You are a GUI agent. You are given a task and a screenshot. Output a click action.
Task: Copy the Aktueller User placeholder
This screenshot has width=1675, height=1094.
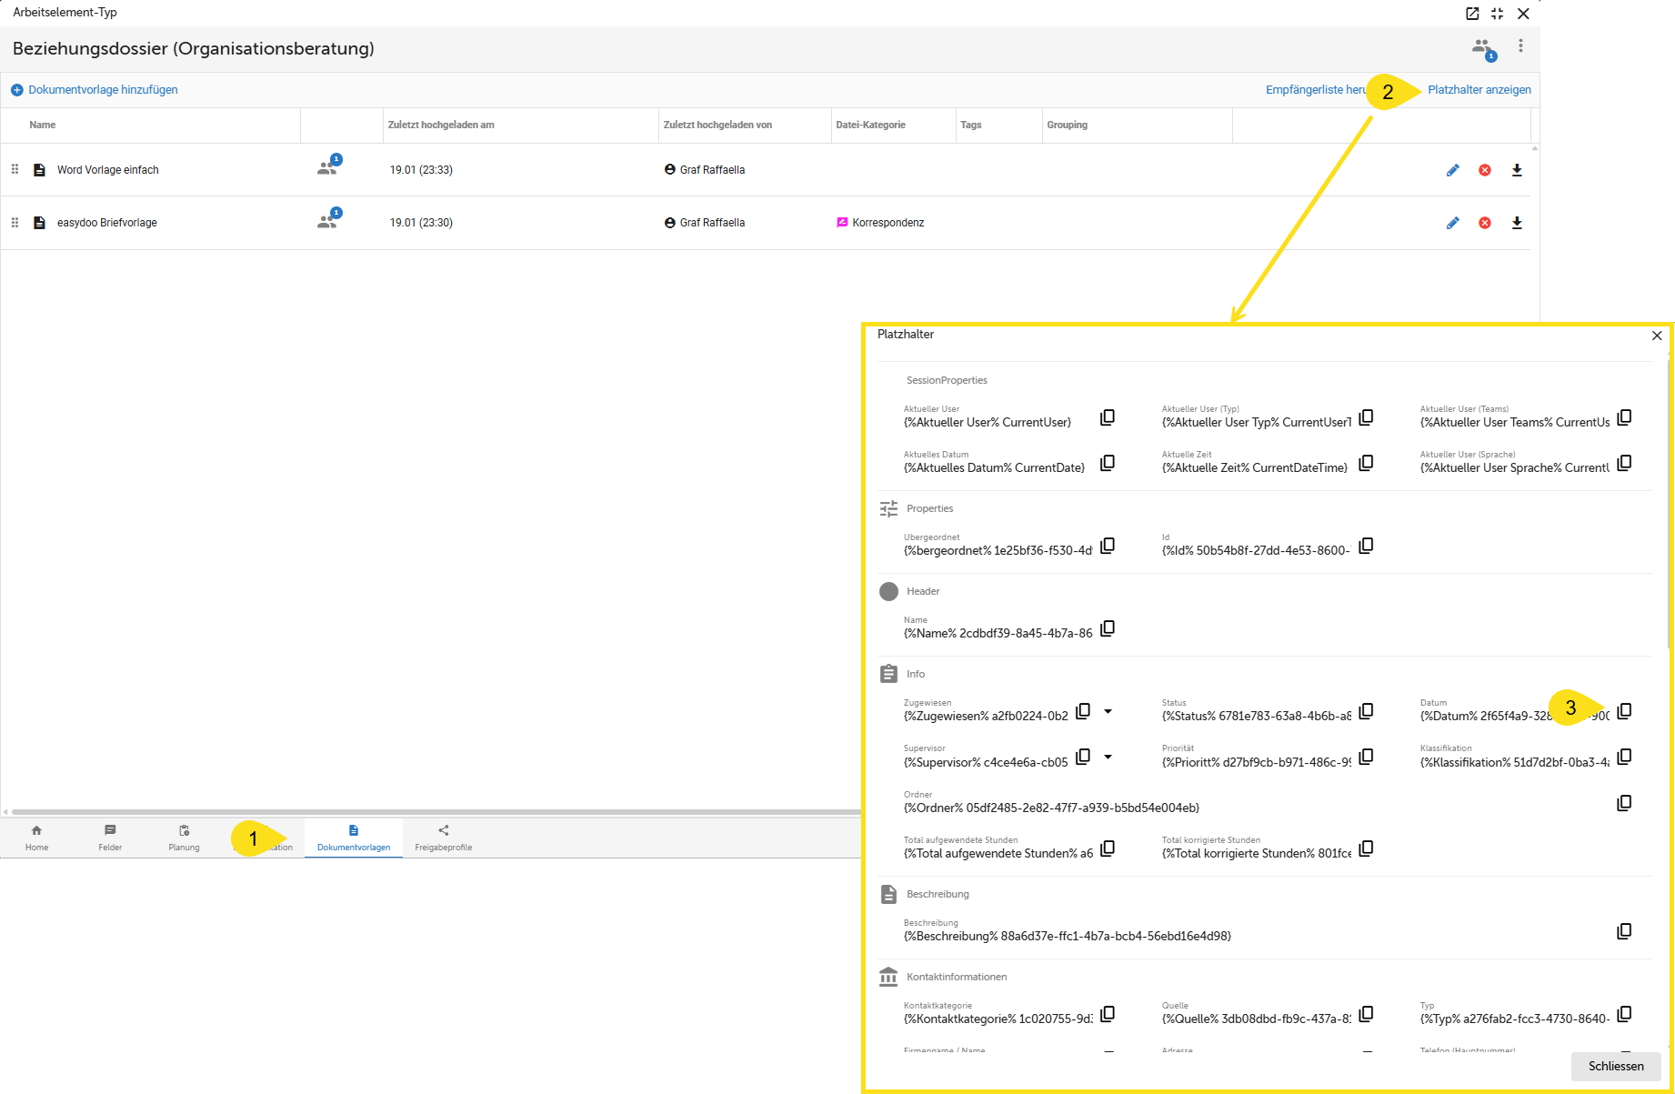pos(1107,417)
